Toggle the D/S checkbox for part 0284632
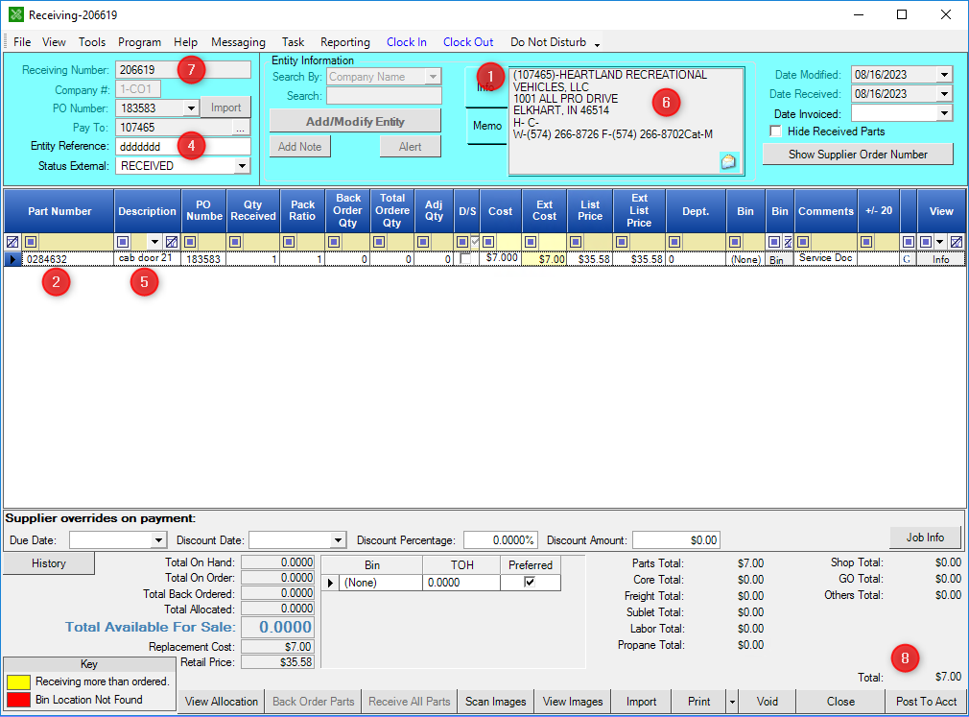This screenshot has width=969, height=717. 465,259
